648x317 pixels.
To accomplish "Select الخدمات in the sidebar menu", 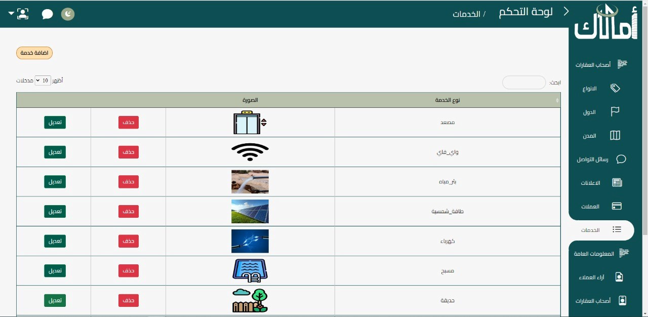I will pyautogui.click(x=590, y=229).
